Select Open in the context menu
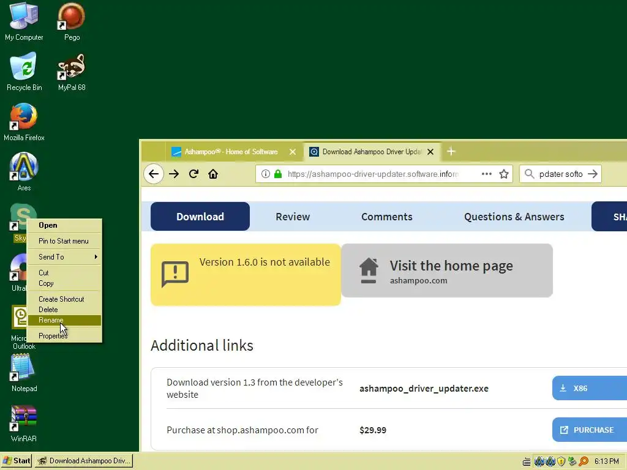This screenshot has width=627, height=470. coord(64,225)
